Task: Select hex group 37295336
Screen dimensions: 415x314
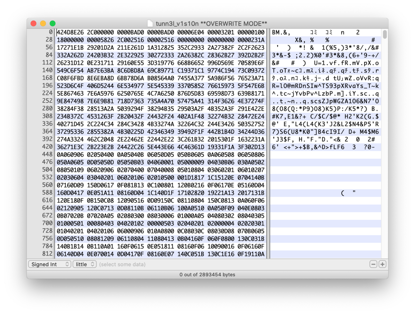Action: [x=70, y=132]
